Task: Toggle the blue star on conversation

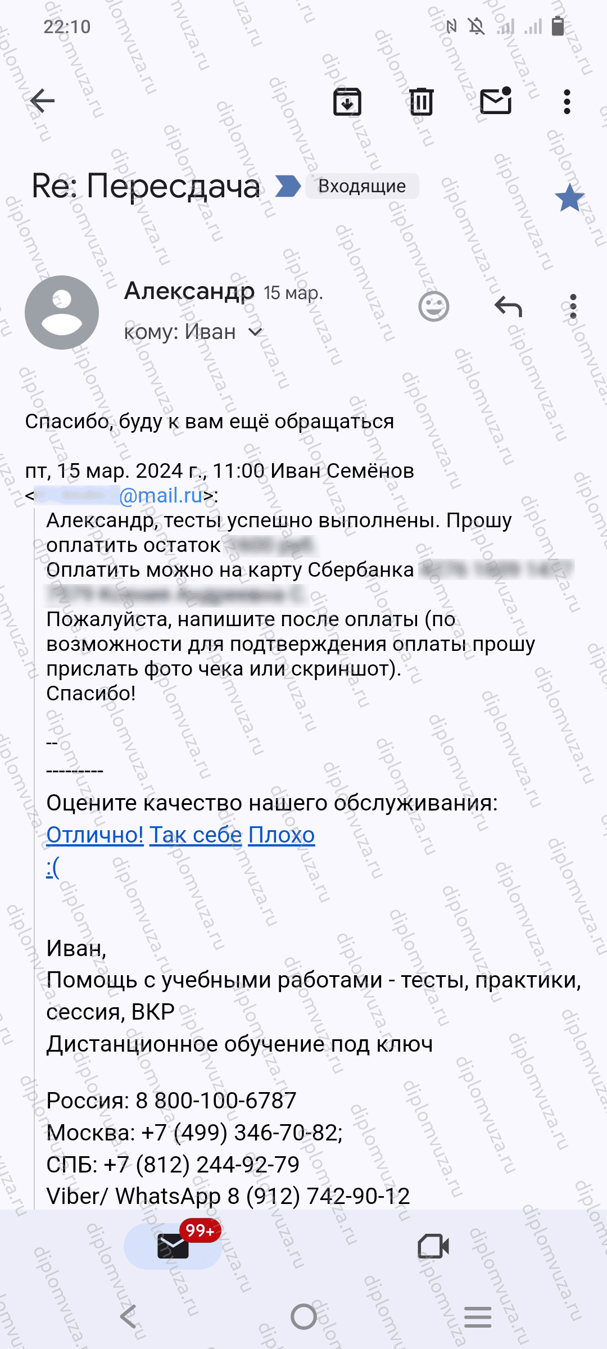Action: pyautogui.click(x=569, y=198)
